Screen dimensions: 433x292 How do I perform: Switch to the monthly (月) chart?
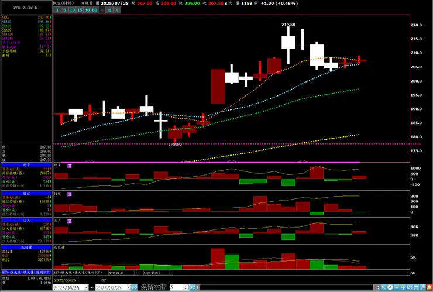pyautogui.click(x=117, y=10)
